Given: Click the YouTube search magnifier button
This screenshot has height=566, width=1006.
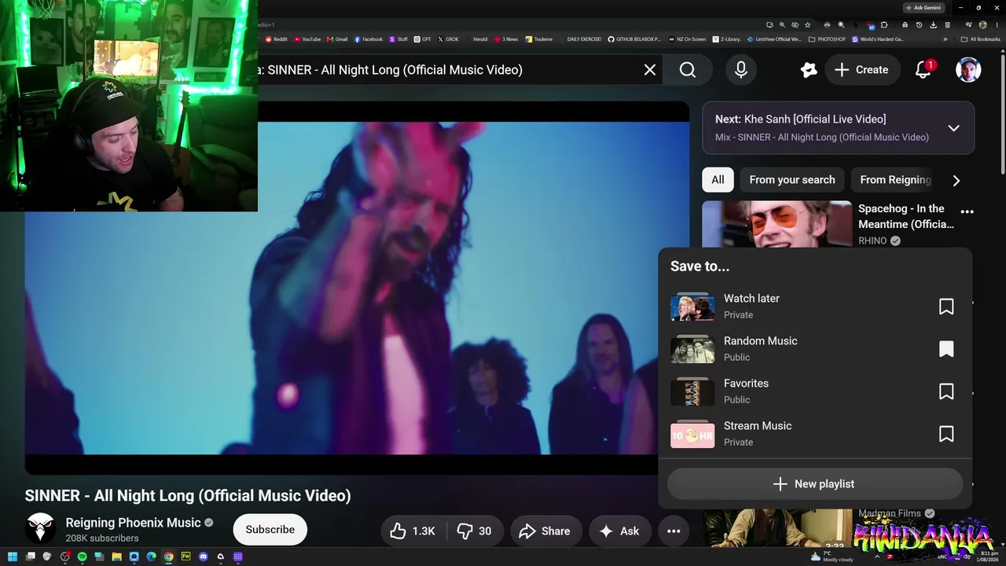Looking at the screenshot, I should [x=688, y=70].
